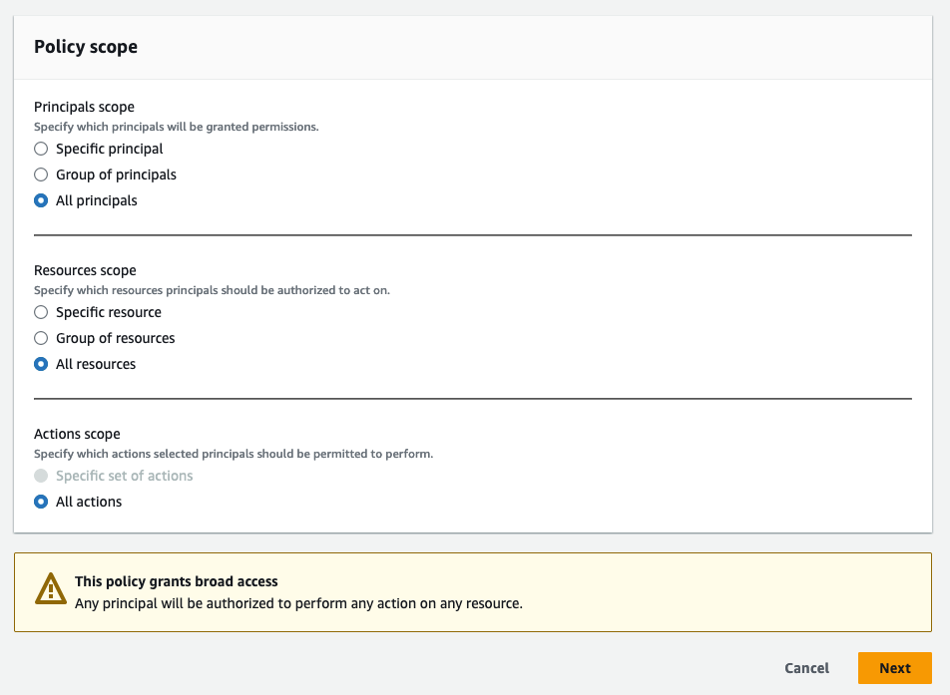Click the disabled "Specific set of actions" radio
This screenshot has height=695, width=950.
click(x=41, y=476)
